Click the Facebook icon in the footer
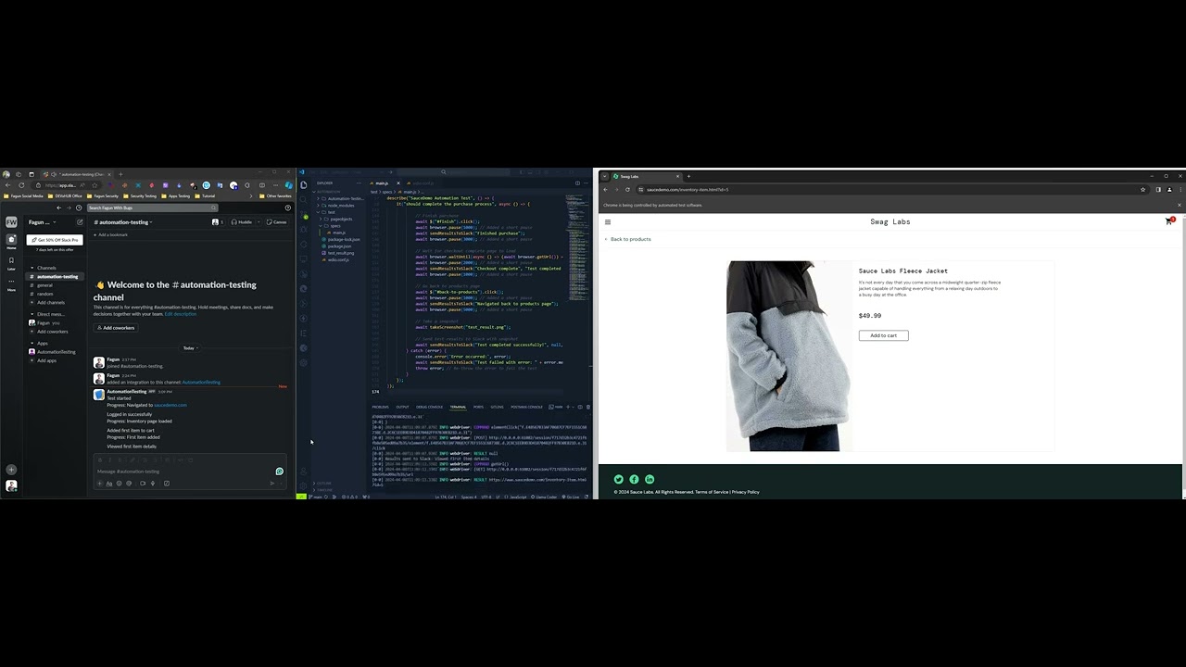 (634, 479)
